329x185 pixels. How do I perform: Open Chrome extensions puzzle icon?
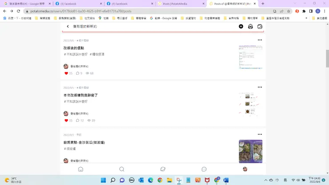point(304,11)
